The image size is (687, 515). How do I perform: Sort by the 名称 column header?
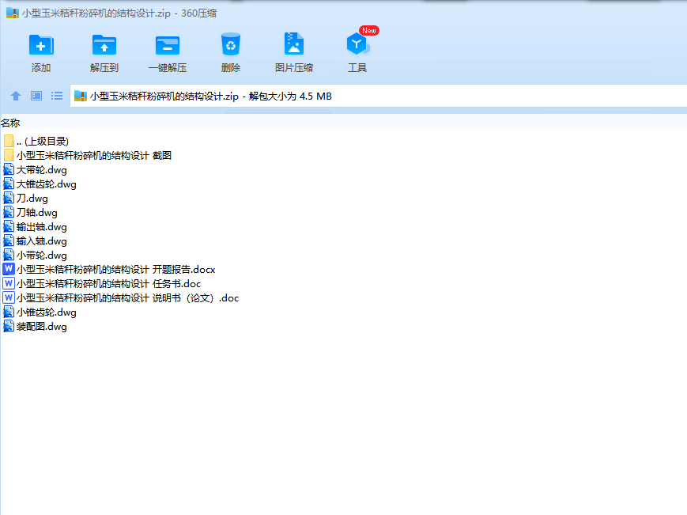[10, 123]
